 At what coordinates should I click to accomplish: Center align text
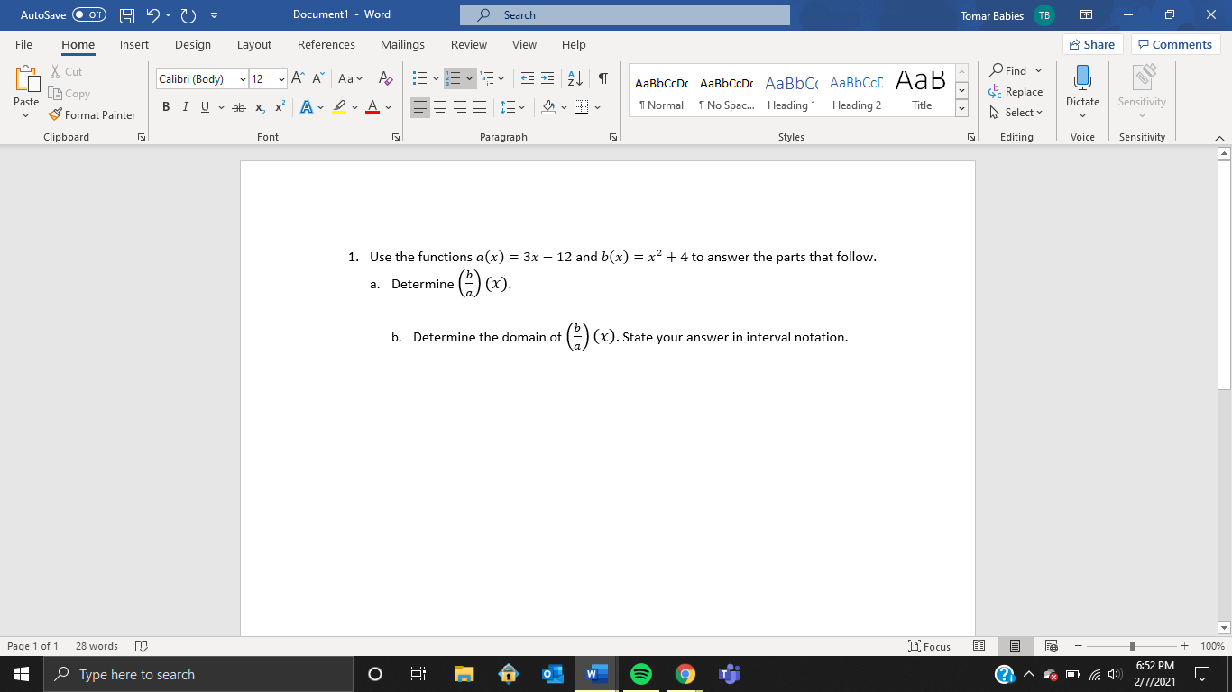(x=440, y=108)
